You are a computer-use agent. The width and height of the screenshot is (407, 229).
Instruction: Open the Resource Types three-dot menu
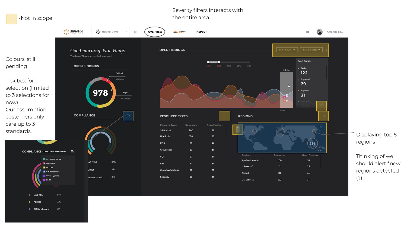coord(226,116)
